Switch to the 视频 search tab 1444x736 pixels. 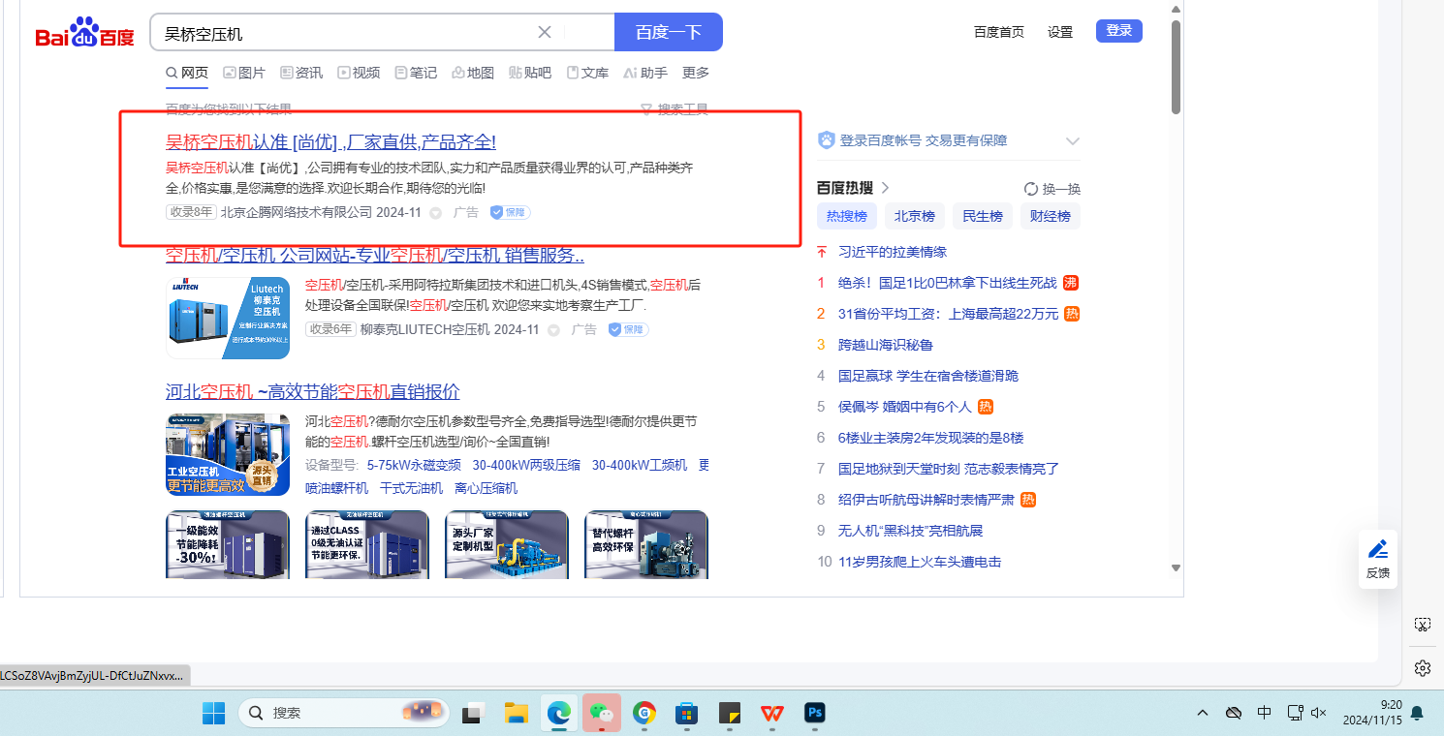point(359,73)
